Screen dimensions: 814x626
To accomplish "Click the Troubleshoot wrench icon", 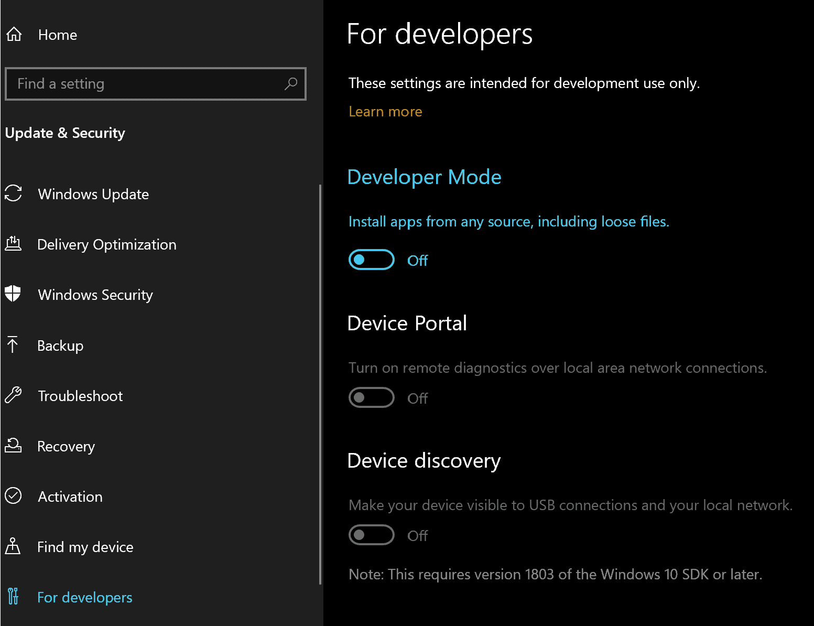I will pyautogui.click(x=13, y=395).
